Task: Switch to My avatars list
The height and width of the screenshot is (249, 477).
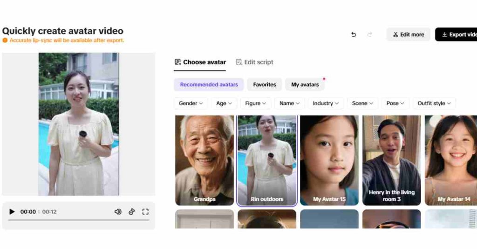Action: (305, 85)
